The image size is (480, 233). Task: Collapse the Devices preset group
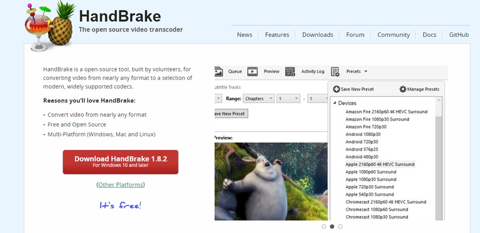tap(335, 103)
